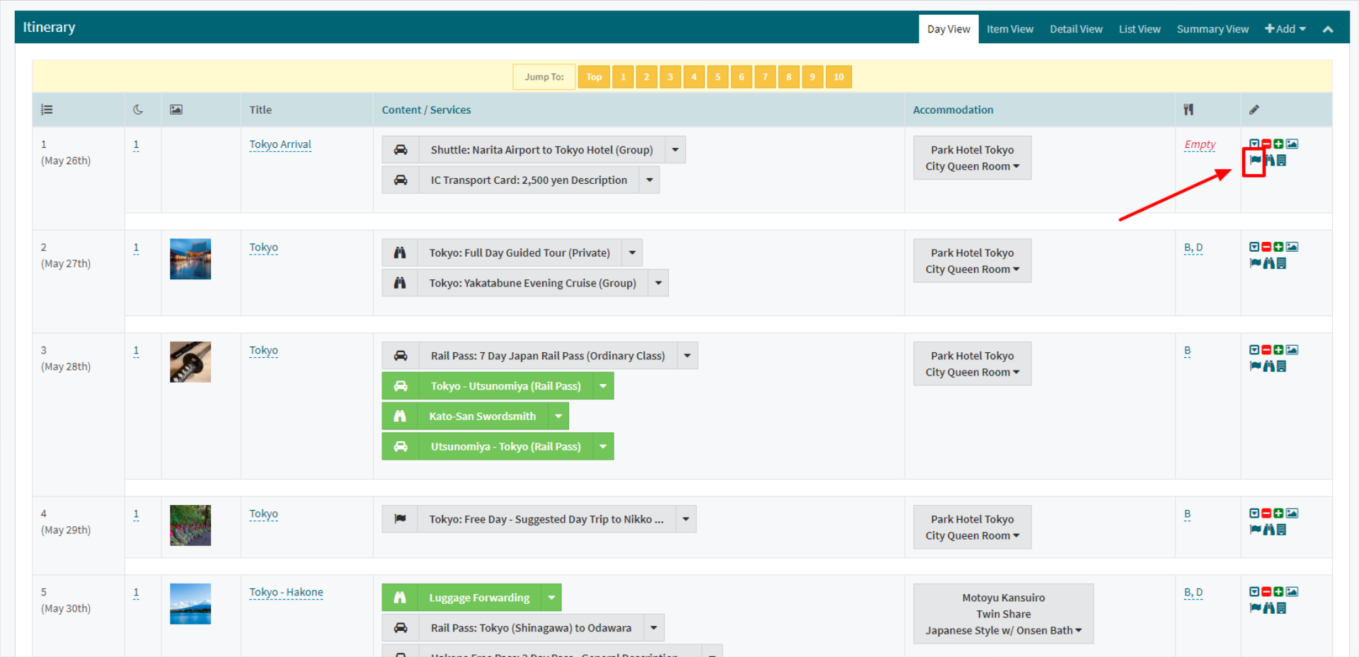This screenshot has height=657, width=1359.
Task: Click the teal down-arrow icon on day 5
Action: click(x=1254, y=591)
